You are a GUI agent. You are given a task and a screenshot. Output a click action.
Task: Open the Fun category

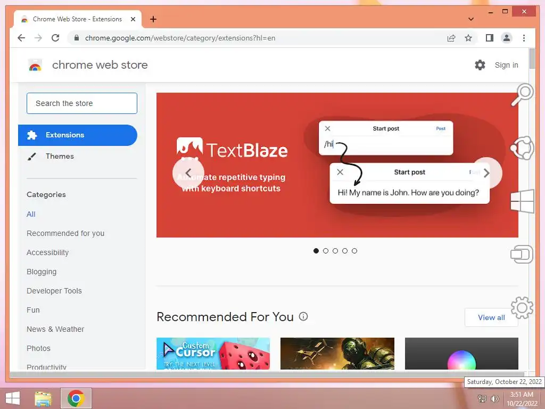tap(33, 310)
